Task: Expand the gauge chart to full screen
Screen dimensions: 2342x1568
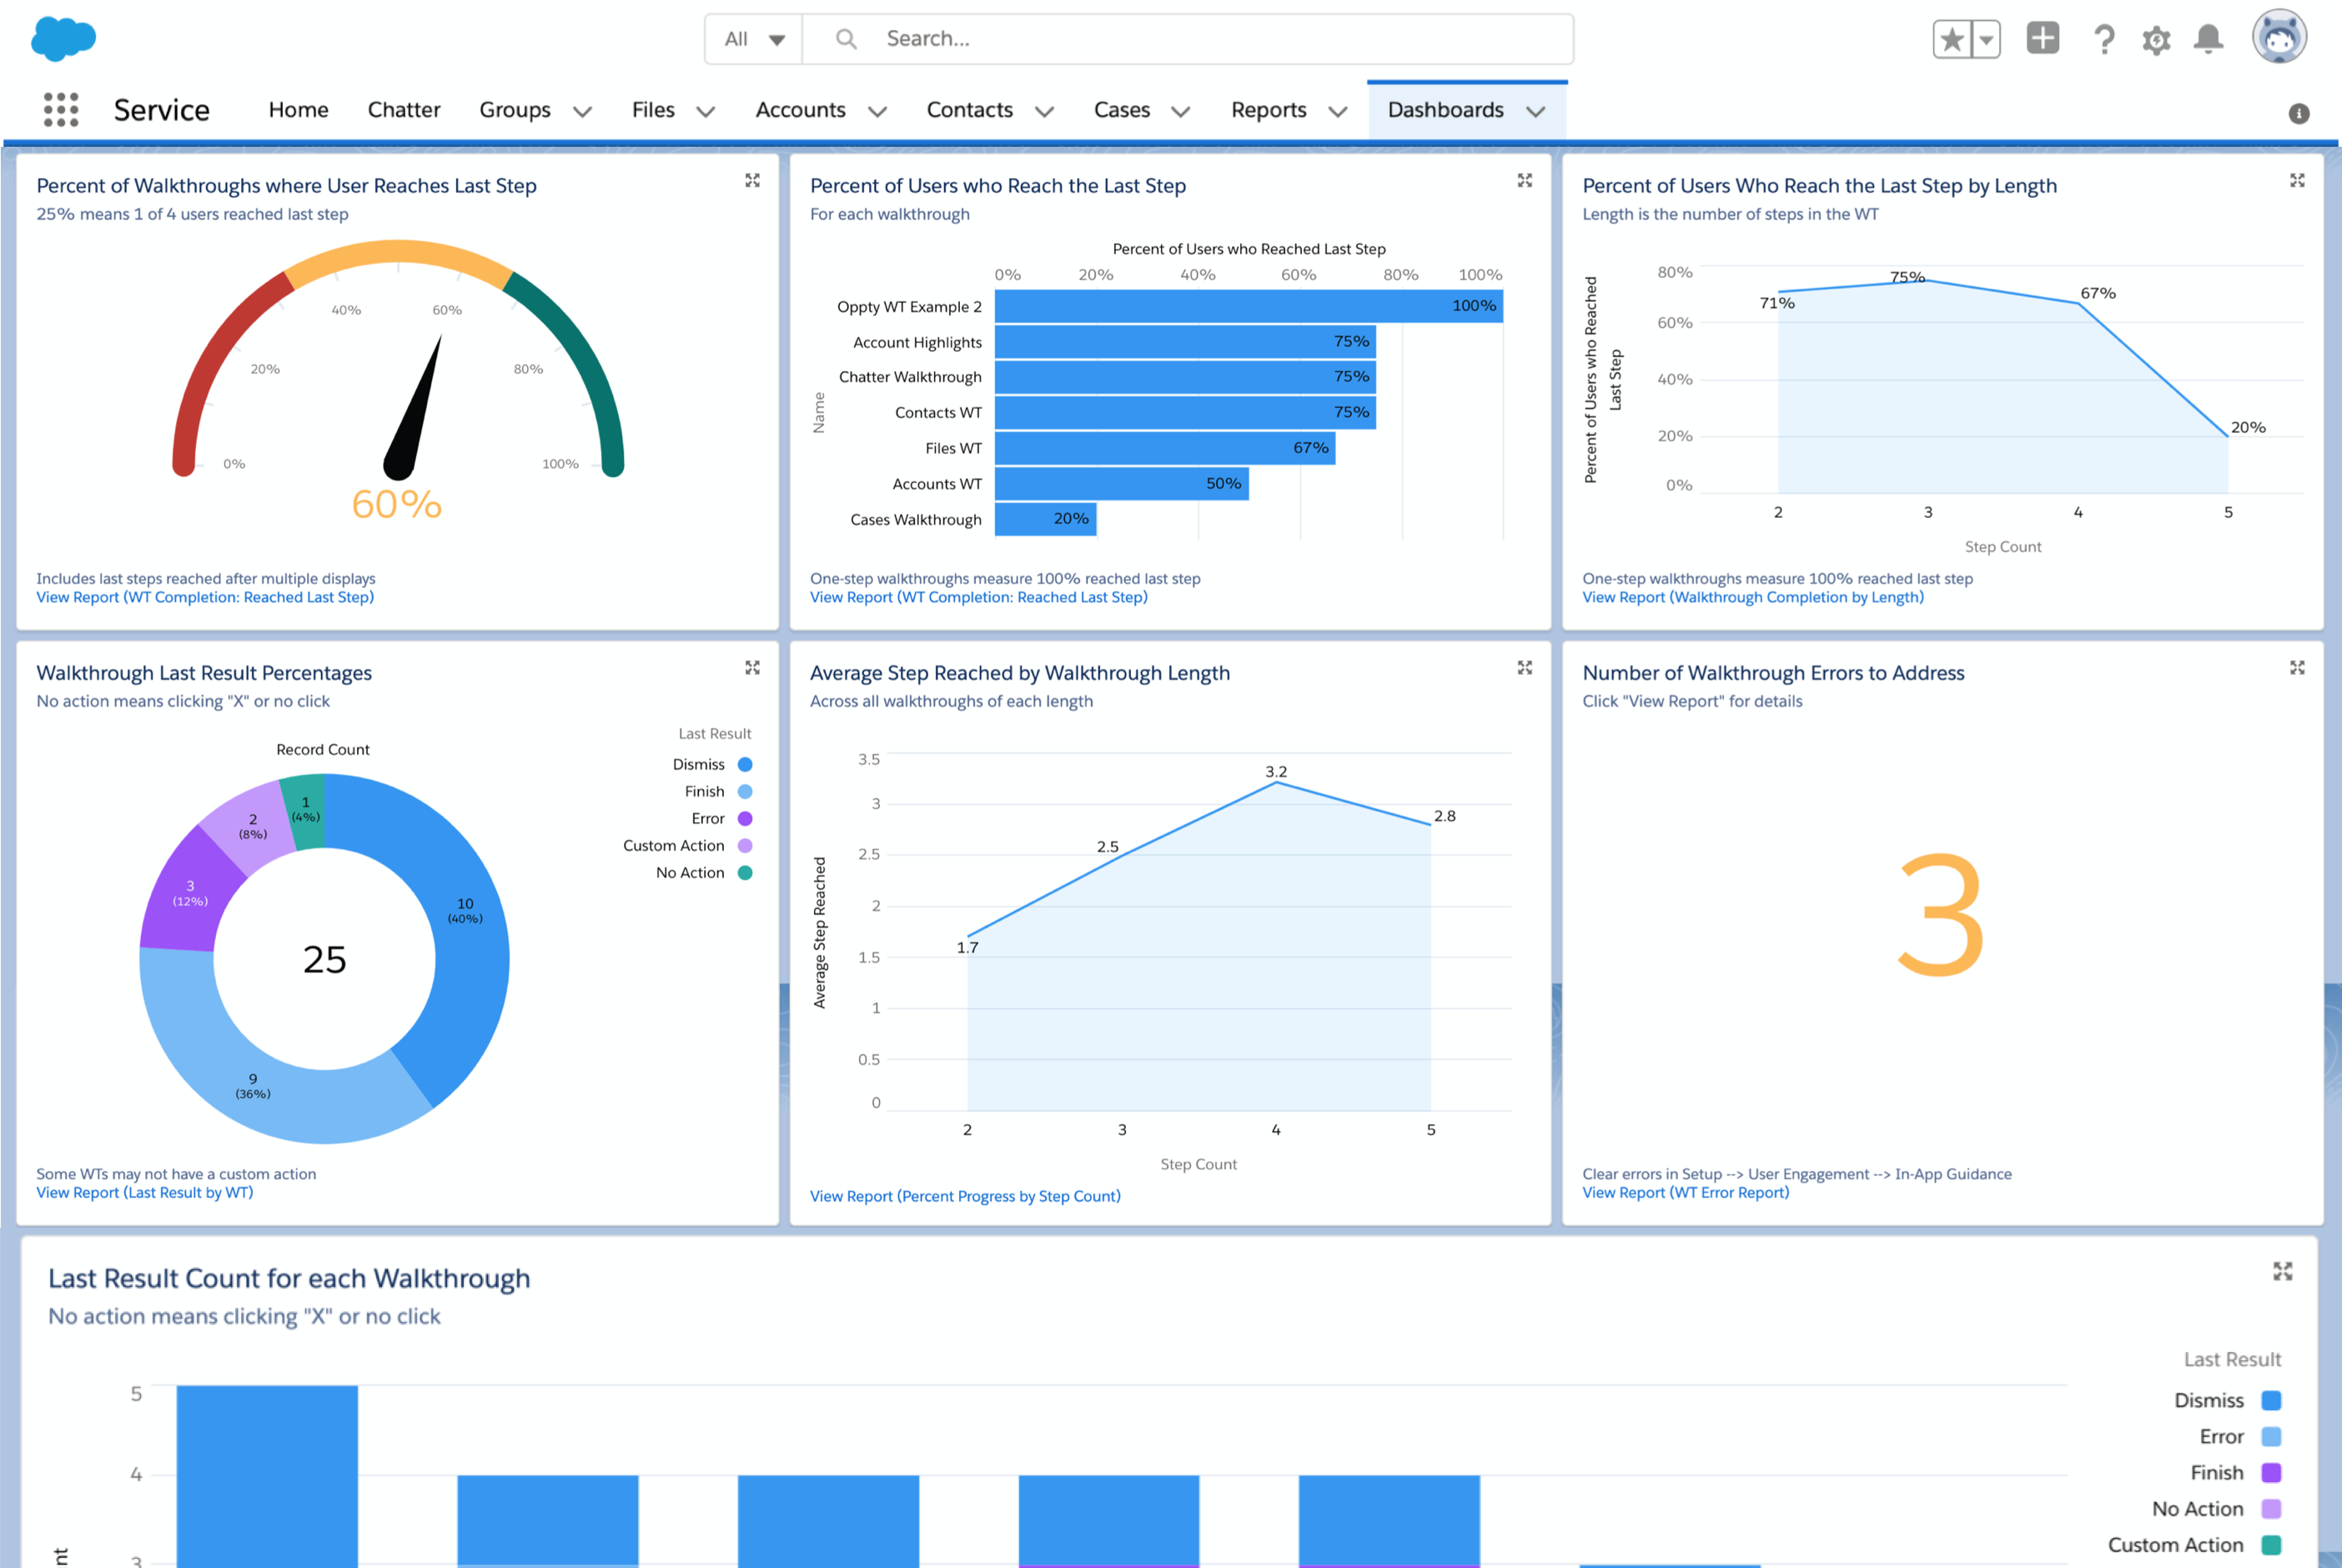Action: coord(752,181)
